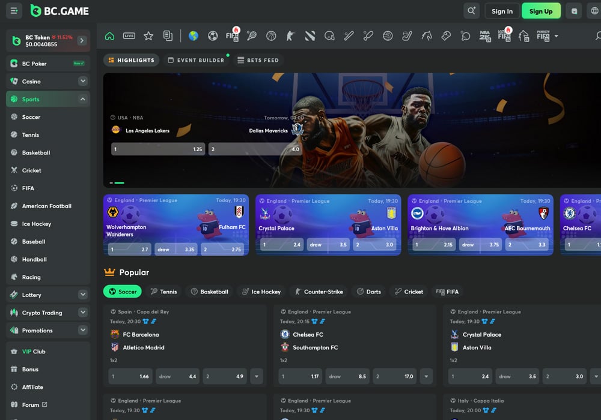Select the Live events icon in the sports bar
Viewport: 601px width, 420px height.
[129, 36]
